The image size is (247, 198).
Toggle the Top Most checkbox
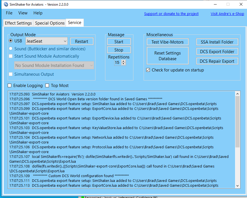(x=47, y=85)
